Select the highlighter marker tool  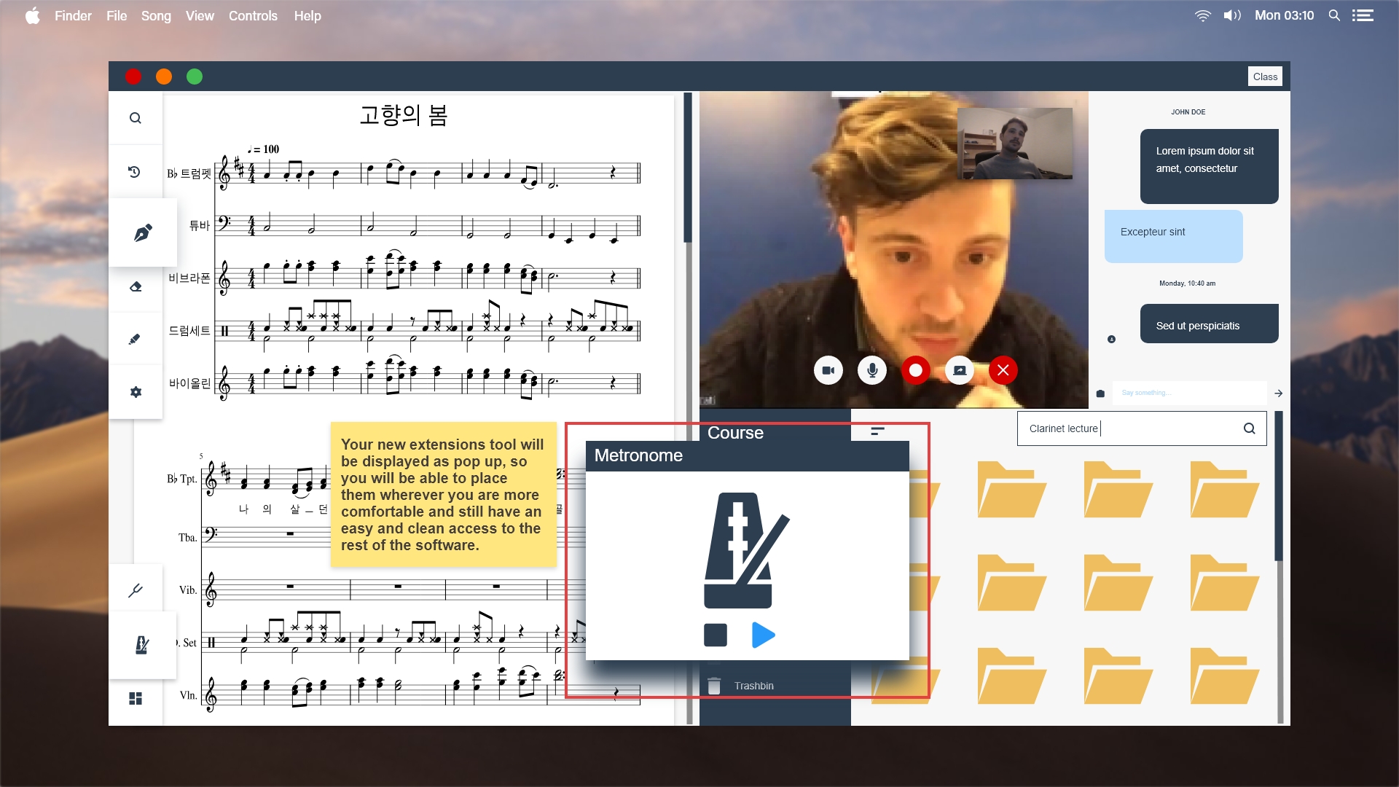[135, 340]
